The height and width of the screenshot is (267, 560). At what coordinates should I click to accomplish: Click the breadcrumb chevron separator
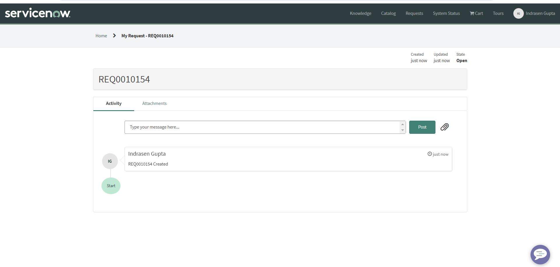[x=114, y=36]
